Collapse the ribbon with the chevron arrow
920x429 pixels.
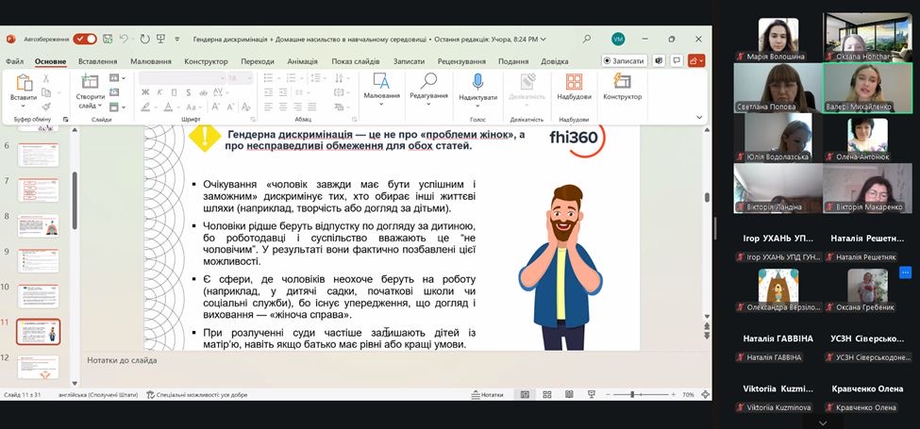(x=699, y=117)
